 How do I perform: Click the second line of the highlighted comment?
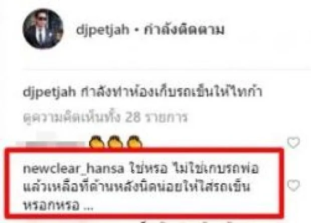pyautogui.click(x=136, y=187)
